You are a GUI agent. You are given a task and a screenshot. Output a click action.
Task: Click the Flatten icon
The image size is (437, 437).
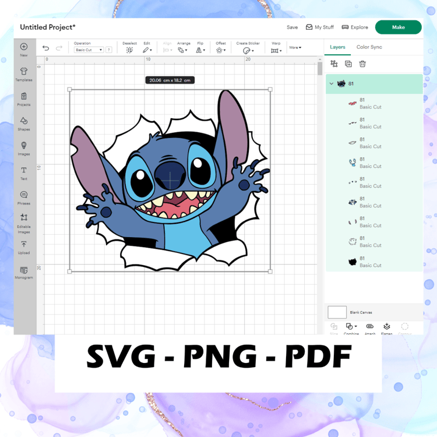386,326
